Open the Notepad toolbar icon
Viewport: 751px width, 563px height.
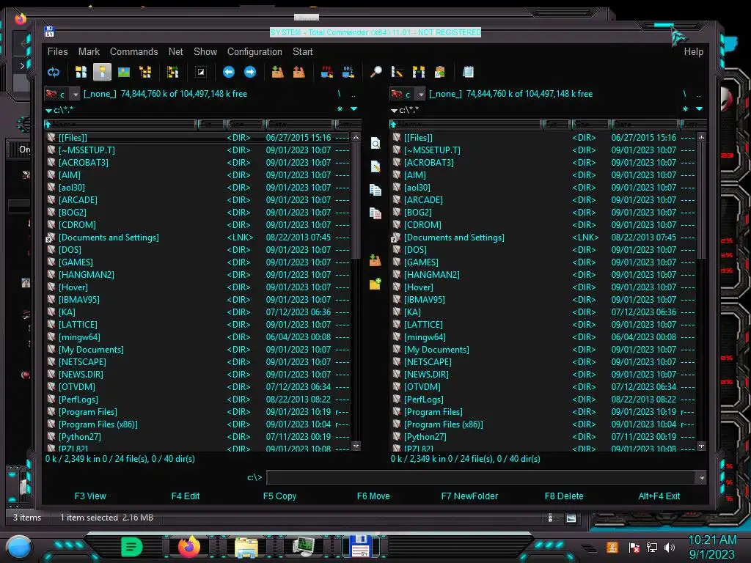[x=468, y=73]
